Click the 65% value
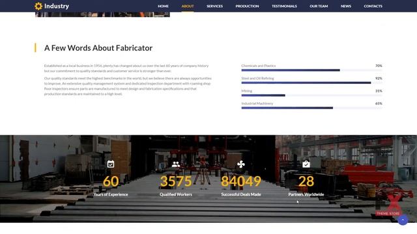 pos(379,103)
